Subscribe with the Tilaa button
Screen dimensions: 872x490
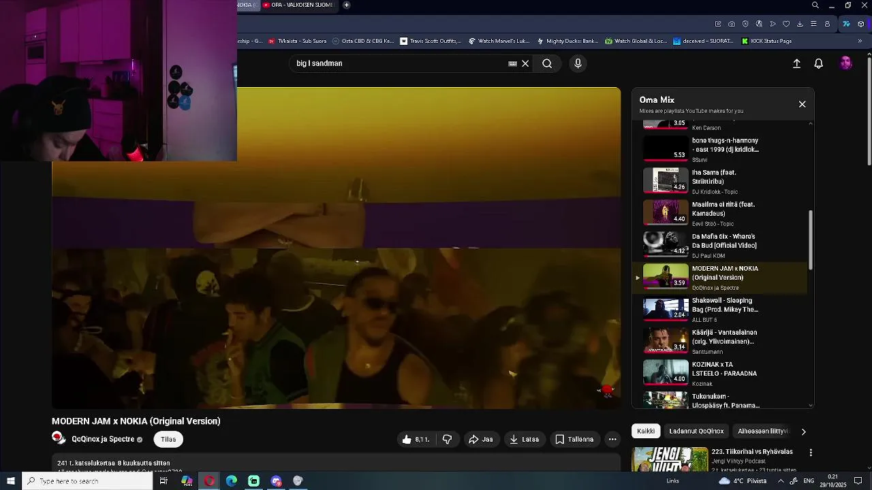point(168,439)
